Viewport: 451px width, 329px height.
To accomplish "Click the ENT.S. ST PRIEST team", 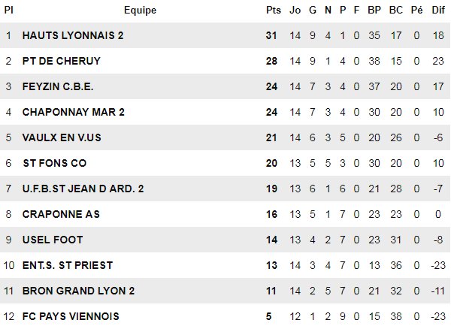I will (65, 265).
